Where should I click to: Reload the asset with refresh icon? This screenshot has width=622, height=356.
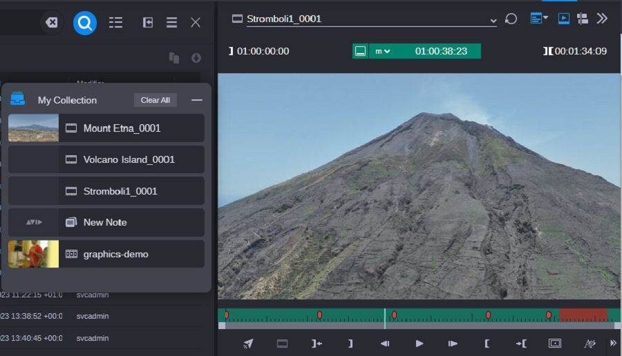[x=511, y=19]
